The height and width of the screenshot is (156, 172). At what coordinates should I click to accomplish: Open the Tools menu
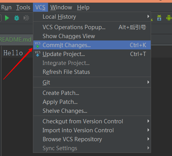point(23,7)
